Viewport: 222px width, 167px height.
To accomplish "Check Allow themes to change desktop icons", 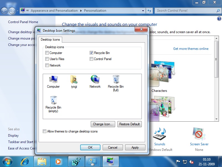I will [44, 131].
